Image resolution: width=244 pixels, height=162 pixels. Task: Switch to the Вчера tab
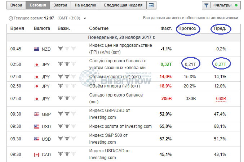coord(16,5)
